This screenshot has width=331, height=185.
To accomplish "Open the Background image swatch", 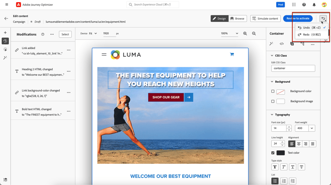I will pyautogui.click(x=281, y=101).
